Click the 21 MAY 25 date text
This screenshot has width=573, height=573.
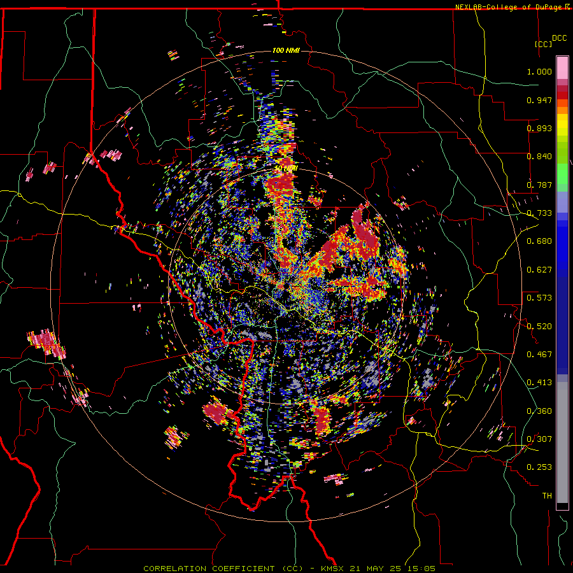point(375,569)
